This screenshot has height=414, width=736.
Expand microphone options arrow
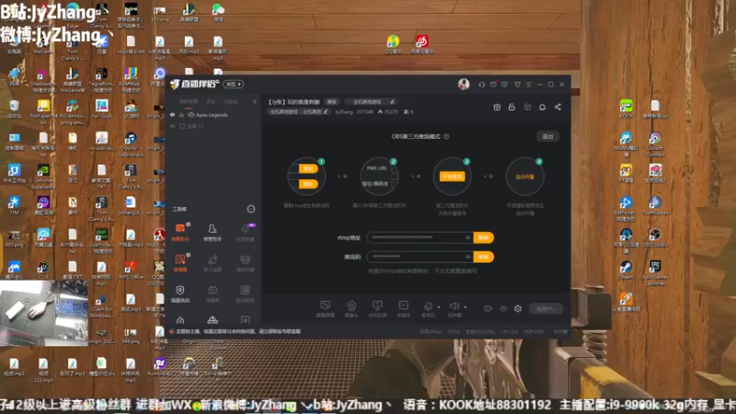(439, 307)
